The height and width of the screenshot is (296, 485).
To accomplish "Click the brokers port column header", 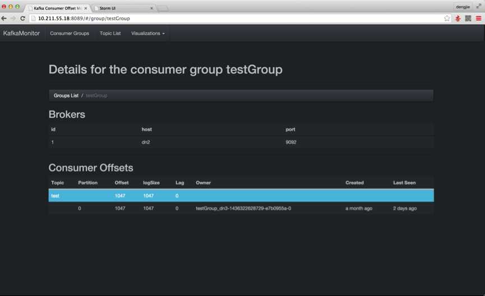I will pos(290,129).
